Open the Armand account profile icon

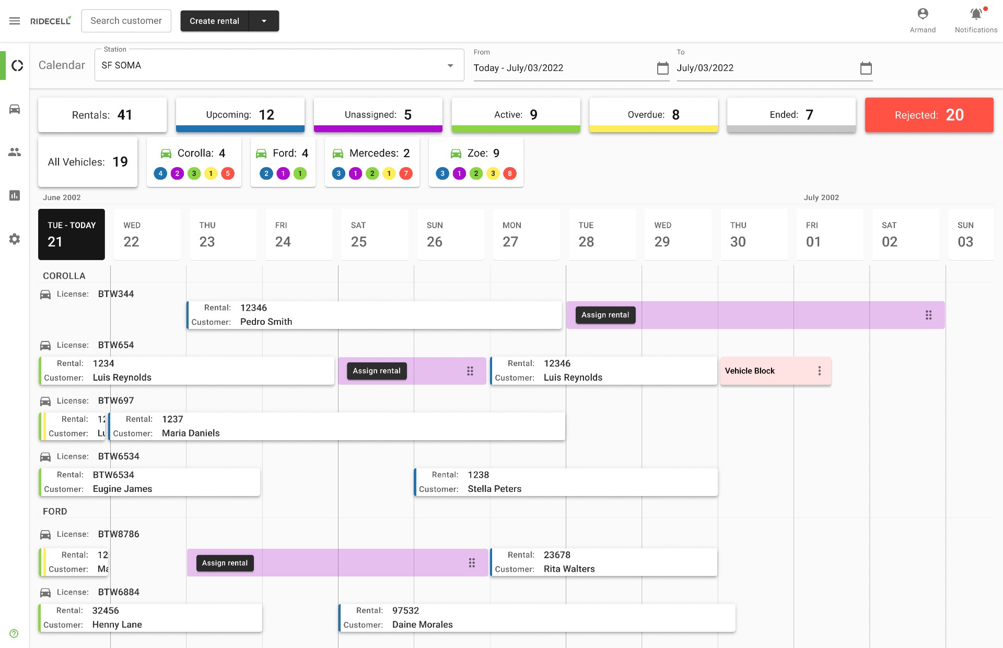[x=923, y=14]
